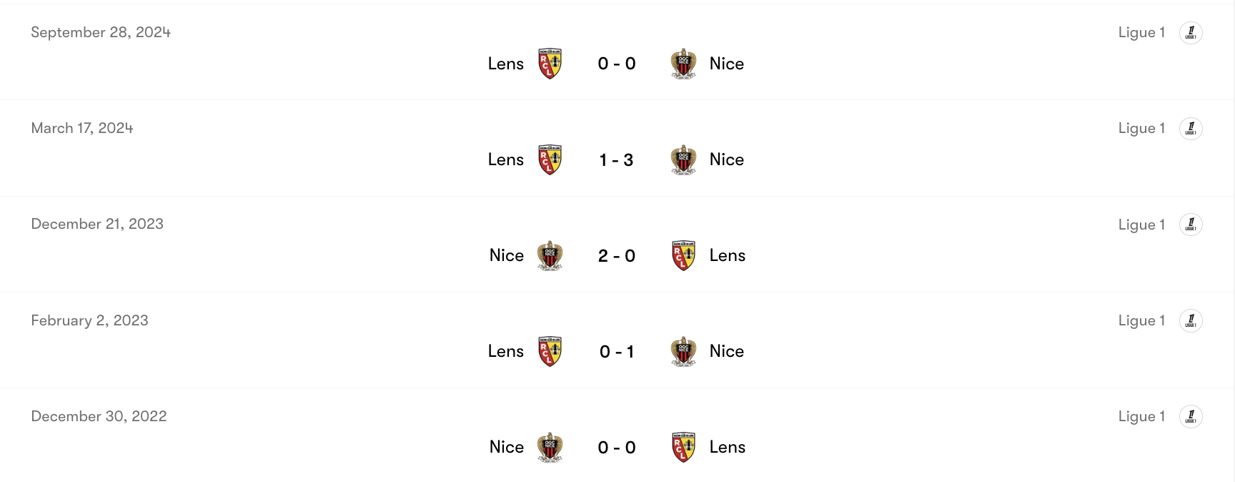1235x482 pixels.
Task: Open the September 28, 2024 match details
Action: pos(100,32)
